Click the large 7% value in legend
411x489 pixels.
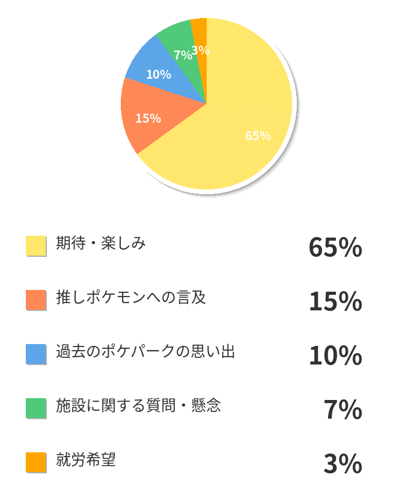pos(342,410)
